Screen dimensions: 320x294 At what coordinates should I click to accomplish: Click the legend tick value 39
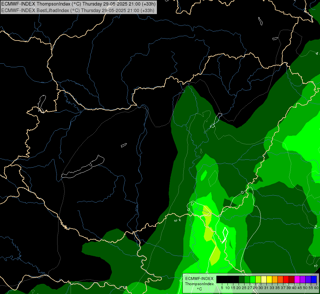coord(289,288)
